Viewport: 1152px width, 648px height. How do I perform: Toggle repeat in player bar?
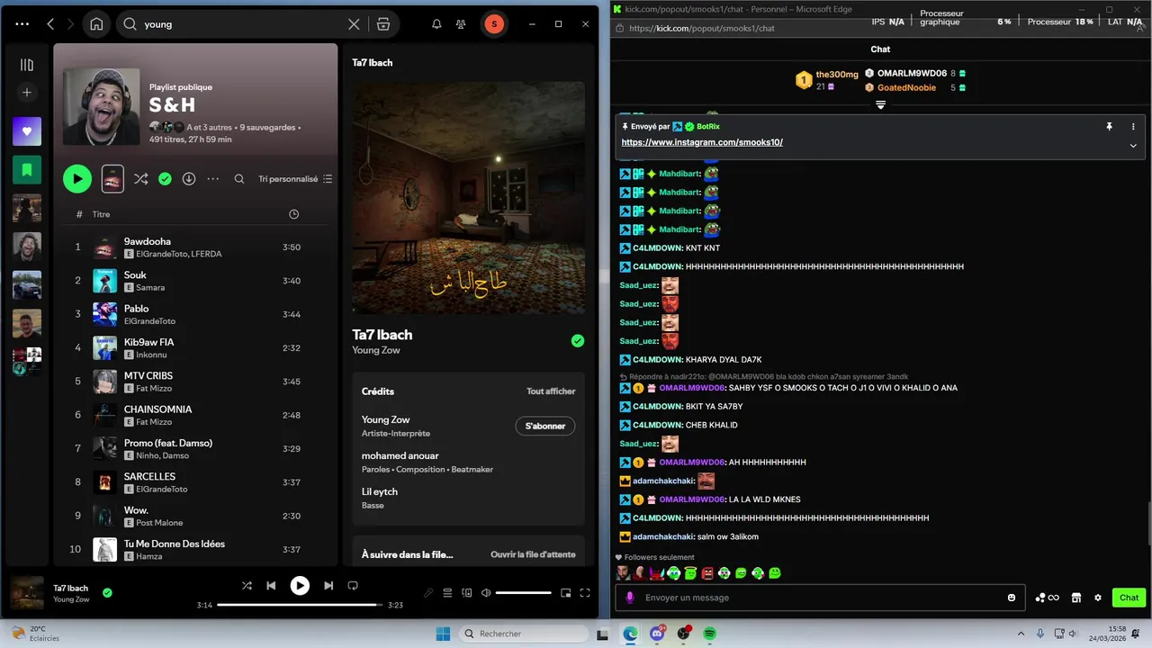pyautogui.click(x=353, y=586)
